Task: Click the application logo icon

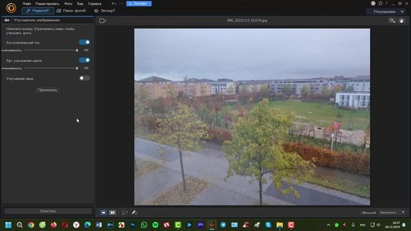Action: (x=11, y=8)
